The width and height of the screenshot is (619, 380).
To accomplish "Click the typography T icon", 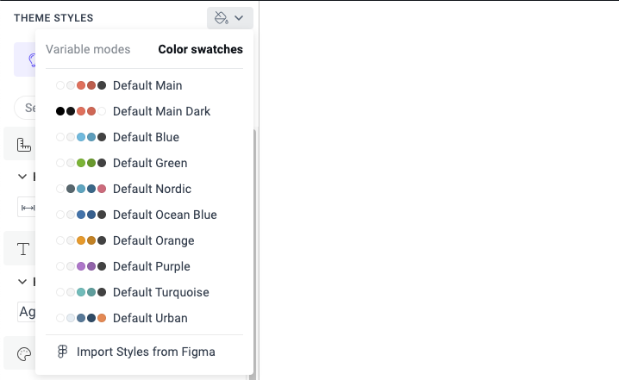I will tap(23, 250).
